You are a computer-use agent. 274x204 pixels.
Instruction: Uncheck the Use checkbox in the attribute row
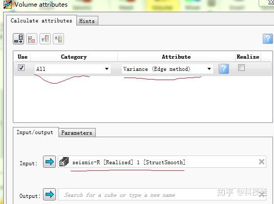22,67
